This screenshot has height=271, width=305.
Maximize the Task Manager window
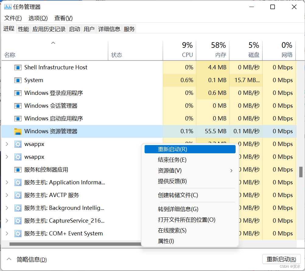[272, 7]
